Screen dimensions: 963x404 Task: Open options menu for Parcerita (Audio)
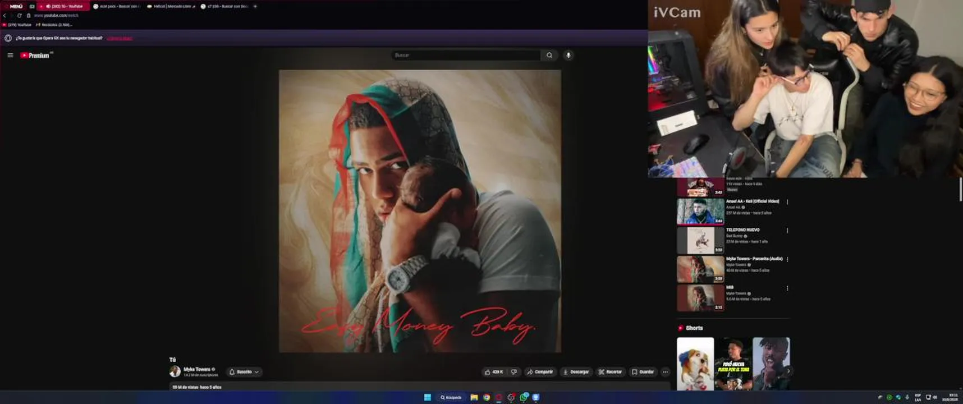787,260
